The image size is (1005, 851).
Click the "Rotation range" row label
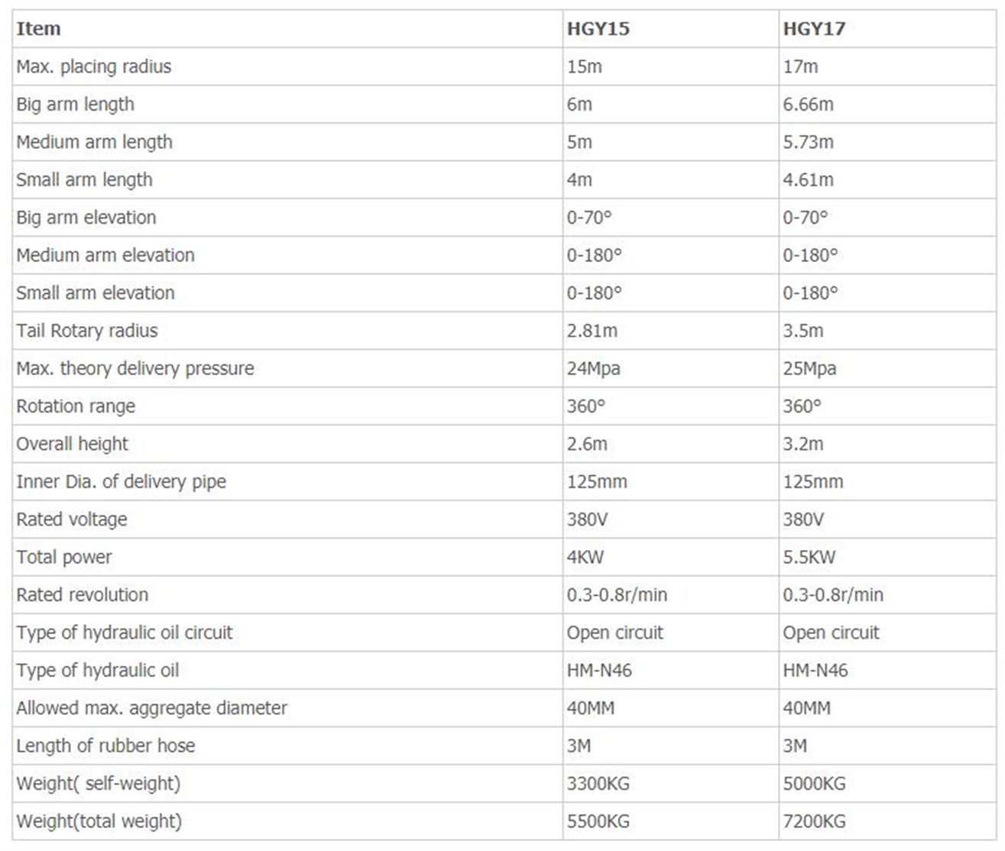pos(76,406)
